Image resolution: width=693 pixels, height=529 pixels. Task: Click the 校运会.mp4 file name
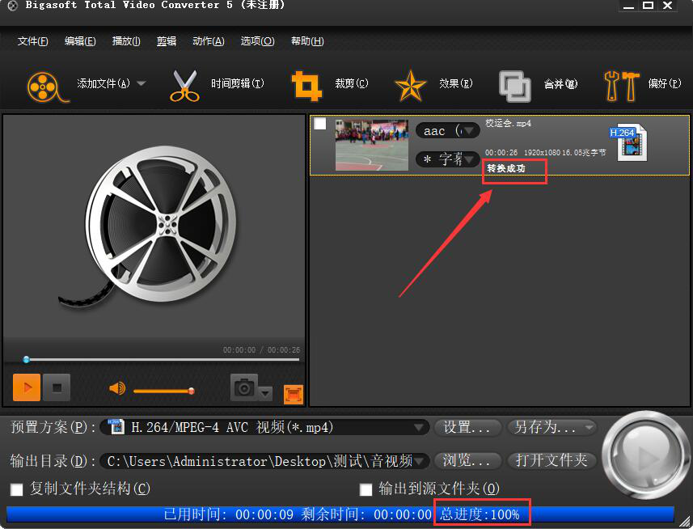[x=509, y=123]
